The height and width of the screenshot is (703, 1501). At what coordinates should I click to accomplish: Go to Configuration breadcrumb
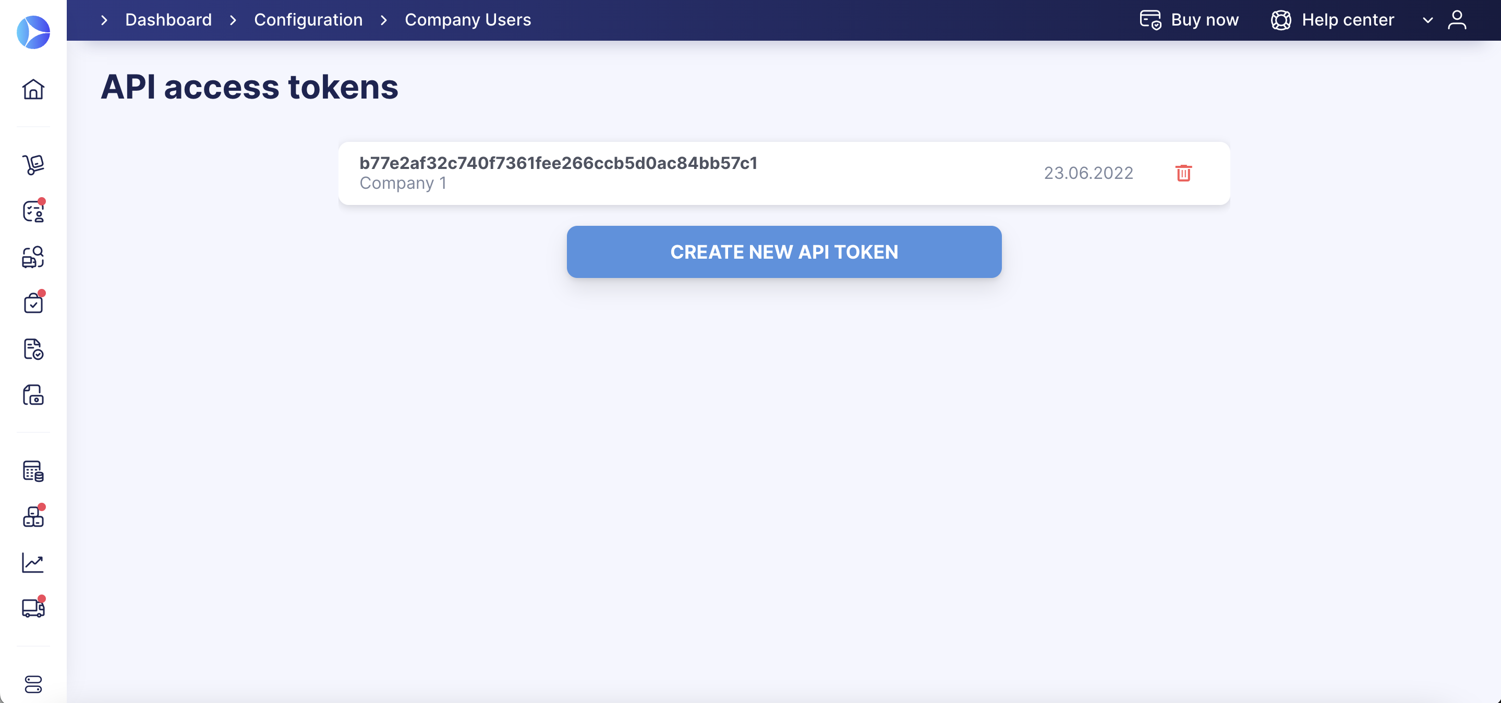click(308, 20)
